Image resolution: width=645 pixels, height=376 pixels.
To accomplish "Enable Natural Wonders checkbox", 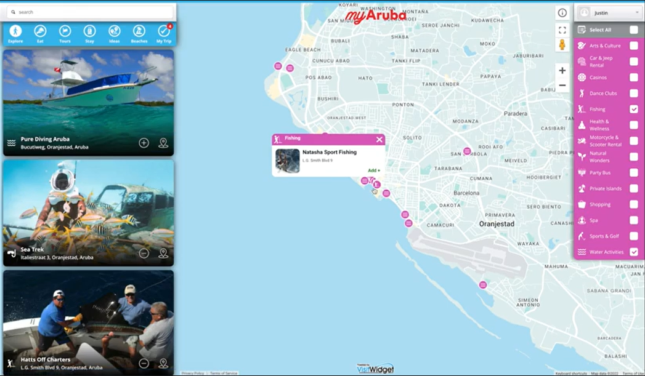I will point(634,156).
